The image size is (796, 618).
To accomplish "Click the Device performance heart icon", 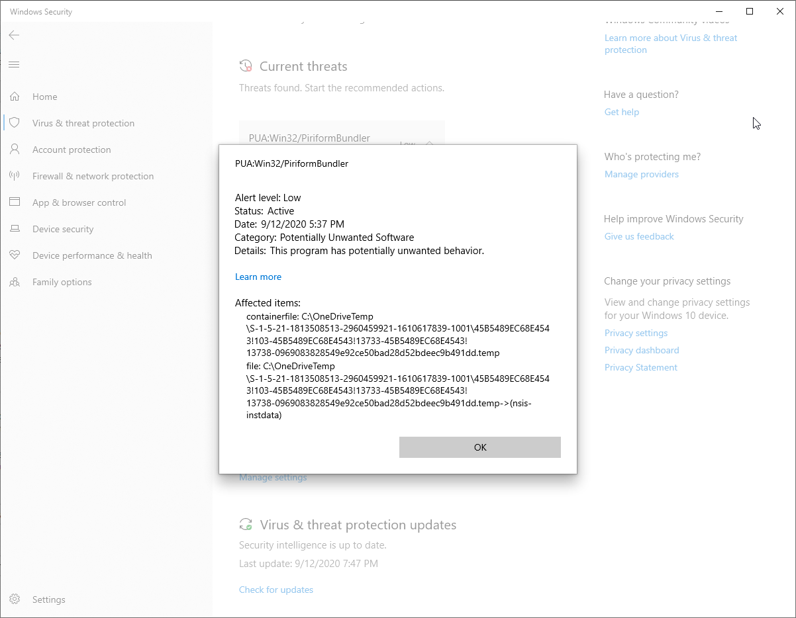I will click(x=15, y=255).
